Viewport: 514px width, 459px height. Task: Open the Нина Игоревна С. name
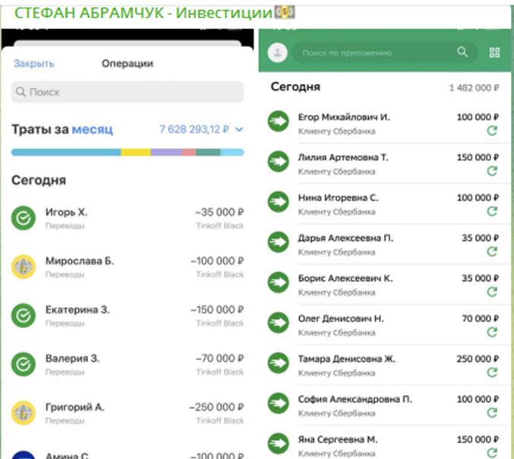[x=338, y=198]
